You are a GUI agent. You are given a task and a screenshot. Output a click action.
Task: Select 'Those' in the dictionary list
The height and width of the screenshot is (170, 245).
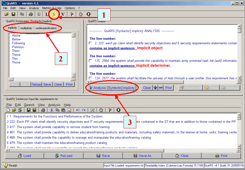(x=16, y=62)
